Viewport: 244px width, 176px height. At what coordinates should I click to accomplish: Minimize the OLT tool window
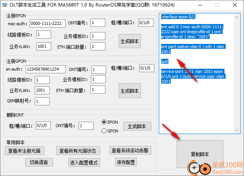[200, 5]
